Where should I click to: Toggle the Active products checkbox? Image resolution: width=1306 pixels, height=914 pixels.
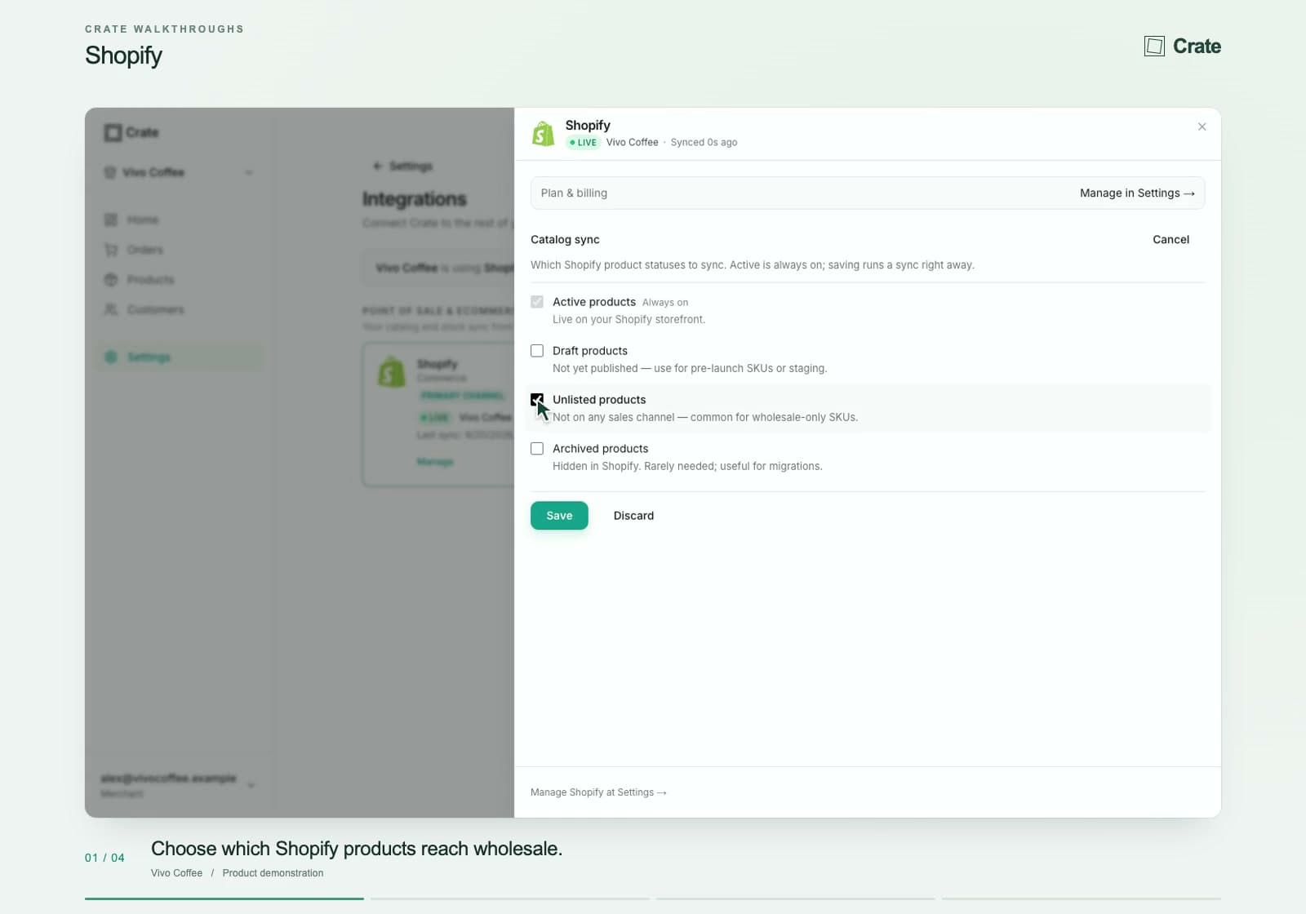(537, 302)
